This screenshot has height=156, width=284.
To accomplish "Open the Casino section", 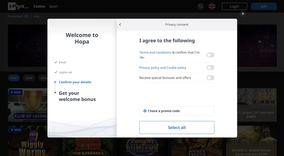I will (39, 6).
